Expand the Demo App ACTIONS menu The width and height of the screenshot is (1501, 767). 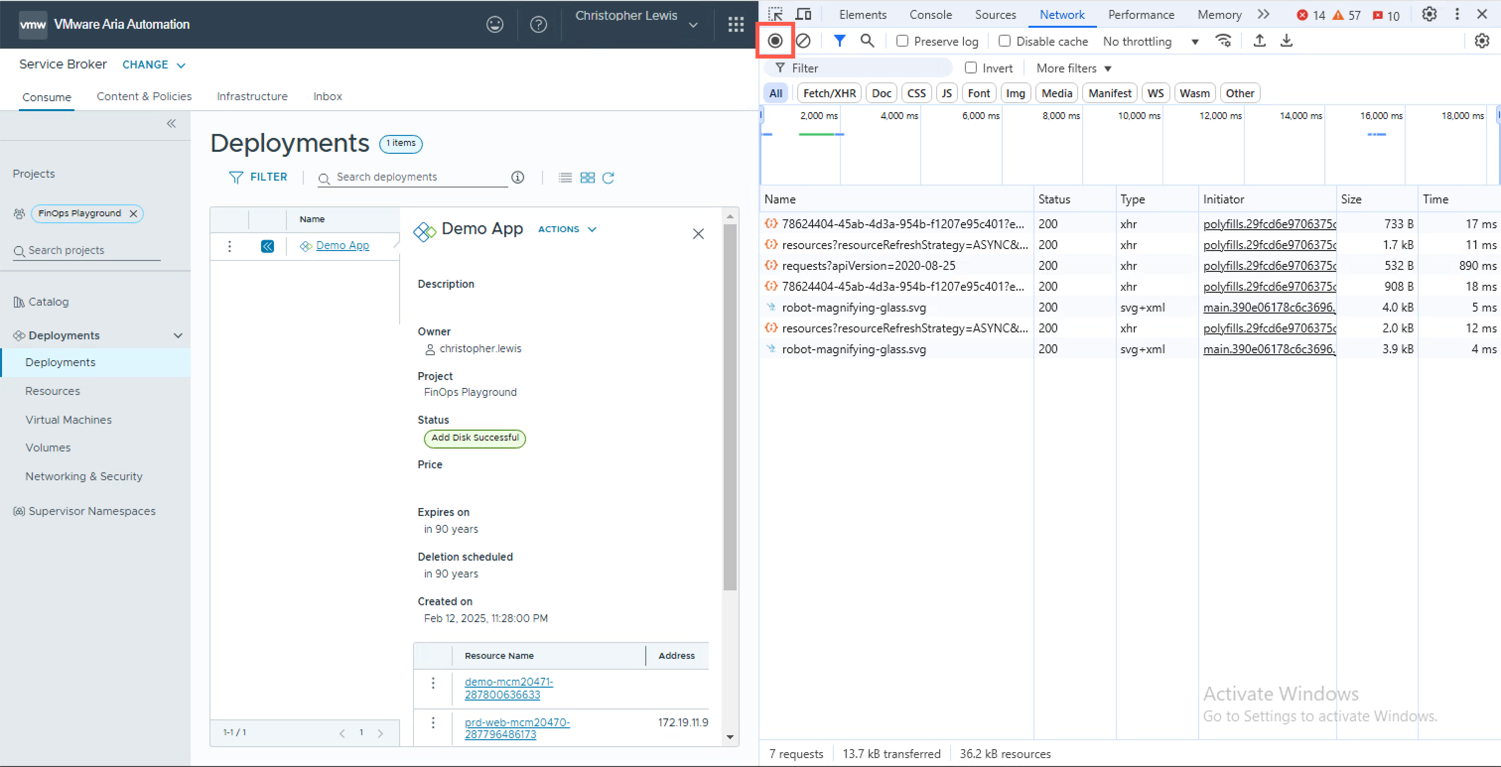tap(567, 230)
